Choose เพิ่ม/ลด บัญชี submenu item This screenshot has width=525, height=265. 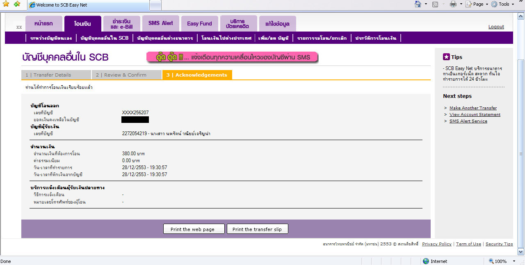click(x=274, y=38)
